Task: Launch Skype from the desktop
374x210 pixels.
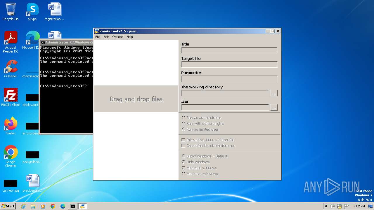Action: pyautogui.click(x=32, y=12)
